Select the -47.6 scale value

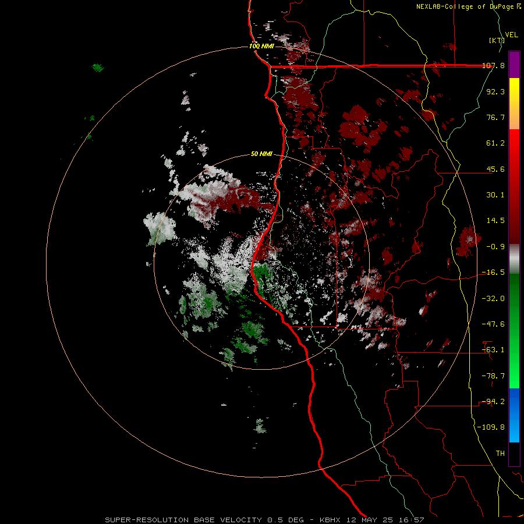(x=493, y=324)
